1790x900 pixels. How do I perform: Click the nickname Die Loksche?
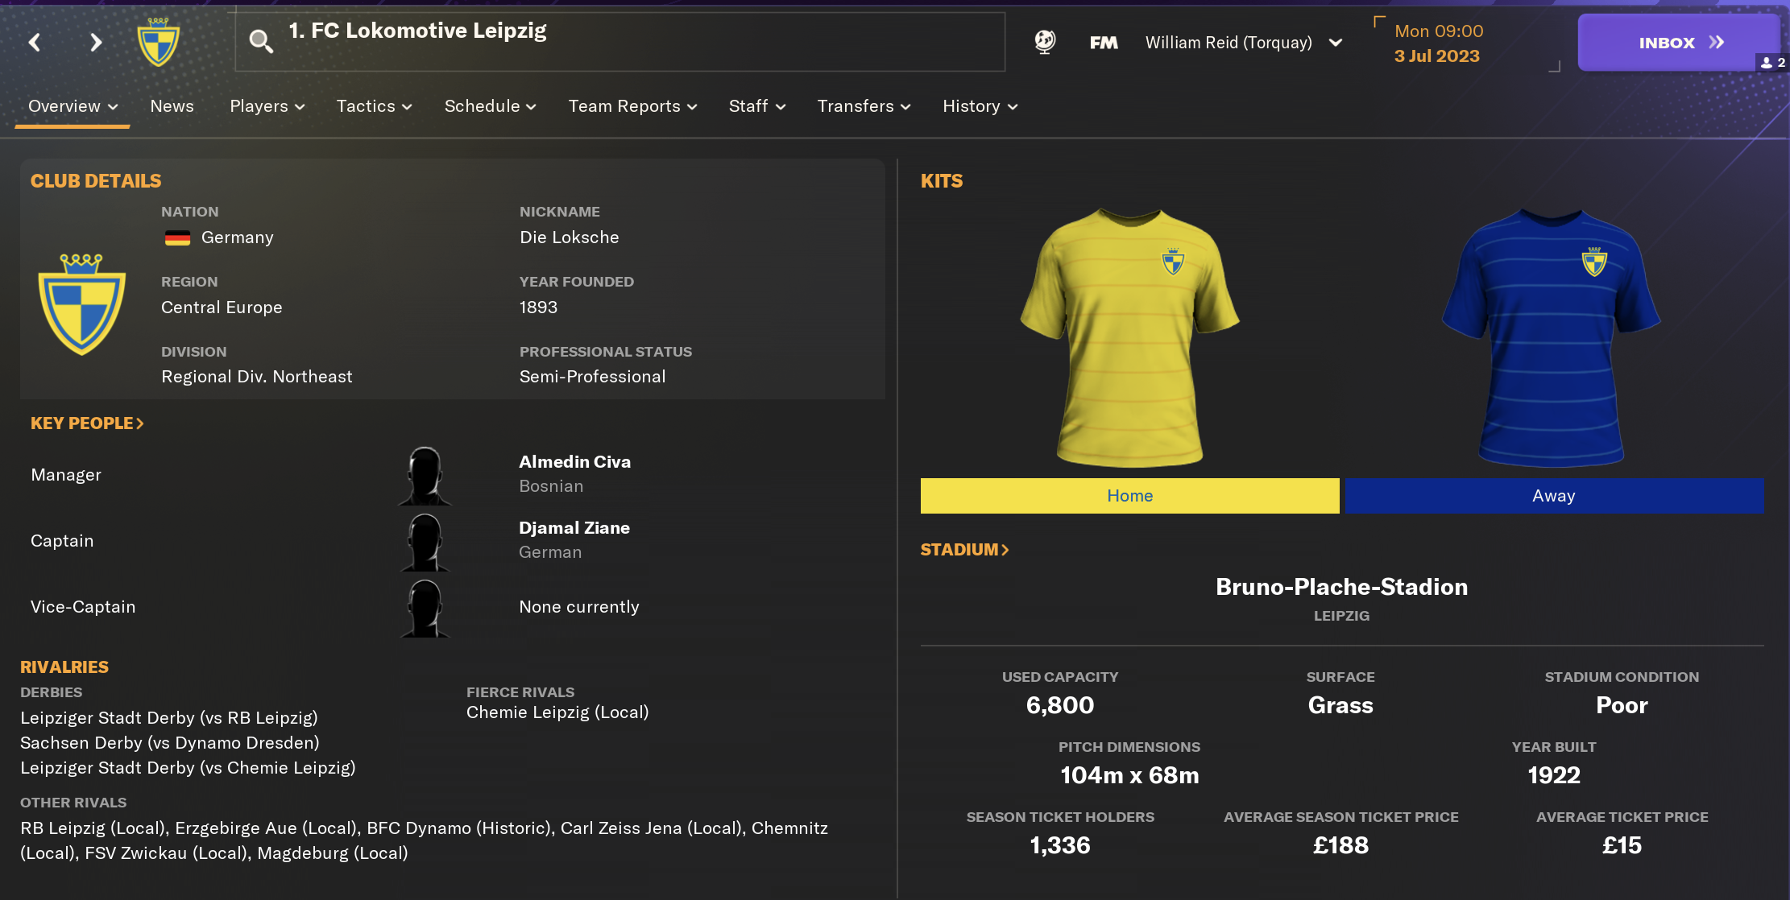[570, 237]
